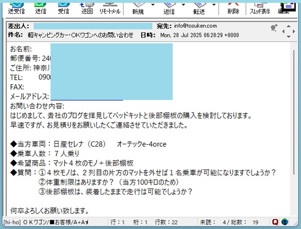Forward the email with 転送
Viewport: 301px width, 229px height.
[199, 8]
